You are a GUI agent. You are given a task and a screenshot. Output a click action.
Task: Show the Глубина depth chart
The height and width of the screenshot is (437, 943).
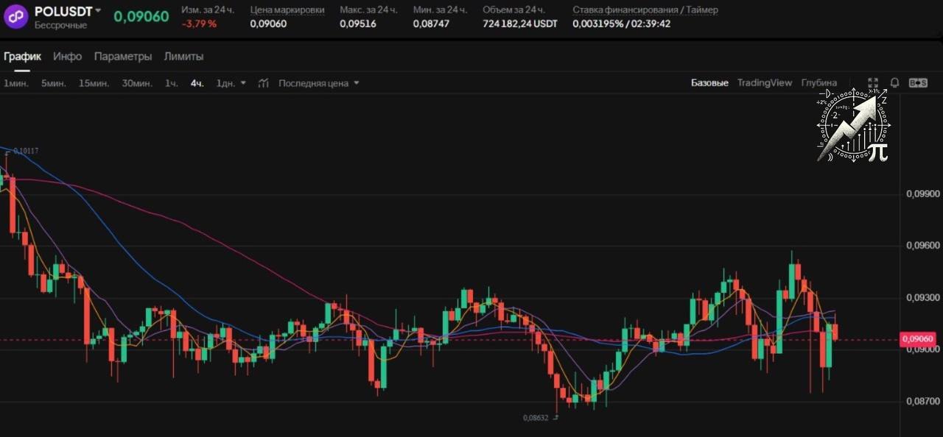click(819, 83)
